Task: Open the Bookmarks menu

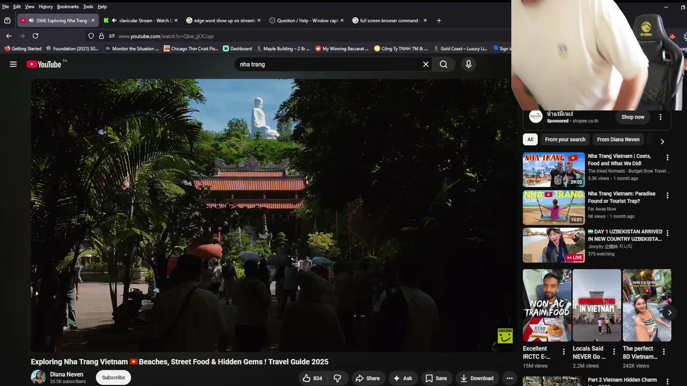Action: tap(68, 6)
